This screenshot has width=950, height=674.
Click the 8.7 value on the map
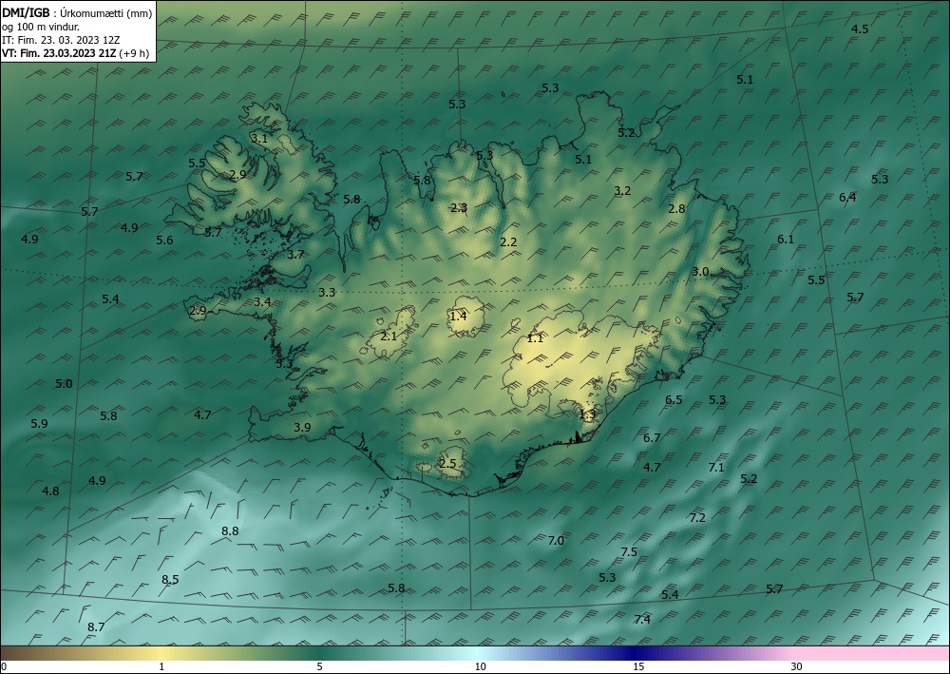(96, 627)
